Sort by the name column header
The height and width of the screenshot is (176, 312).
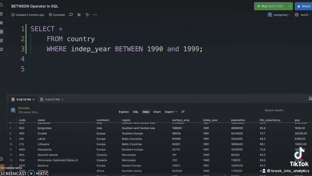(41, 120)
